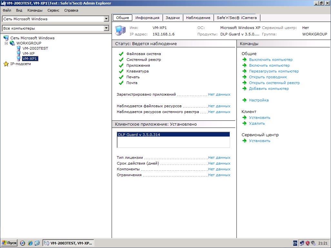Click the taskbar clock showing 21:21
Image resolution: width=331 pixels, height=248 pixels.
[323, 243]
